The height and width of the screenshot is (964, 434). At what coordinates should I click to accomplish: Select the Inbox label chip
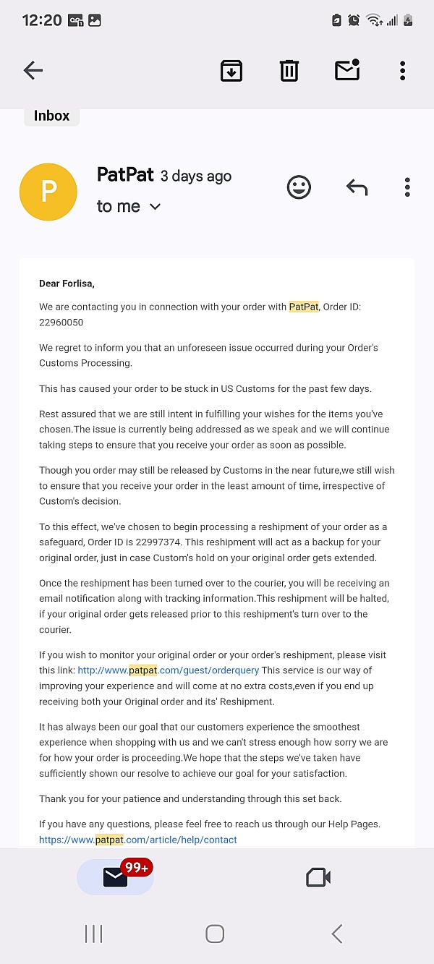tap(51, 116)
